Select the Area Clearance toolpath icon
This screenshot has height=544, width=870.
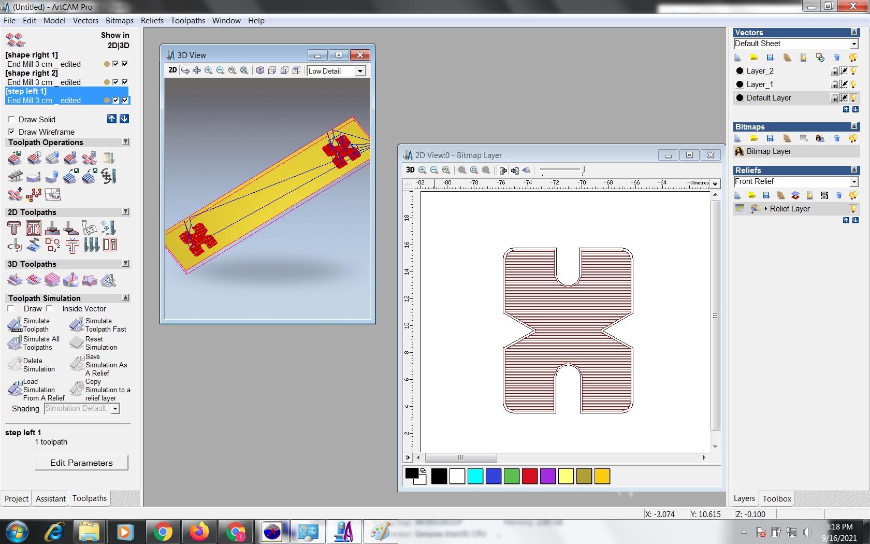click(34, 228)
